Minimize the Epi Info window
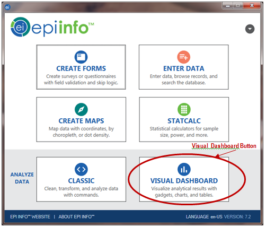 click(x=228, y=6)
